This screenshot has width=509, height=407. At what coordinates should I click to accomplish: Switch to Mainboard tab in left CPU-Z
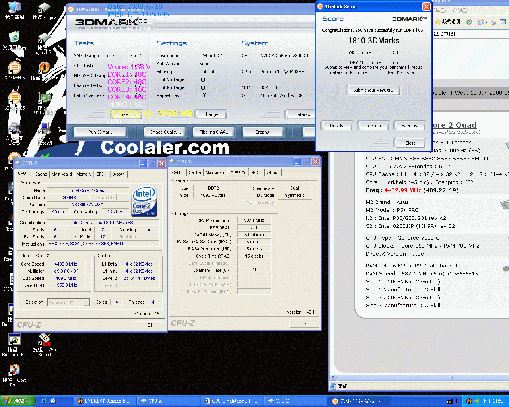(x=62, y=174)
